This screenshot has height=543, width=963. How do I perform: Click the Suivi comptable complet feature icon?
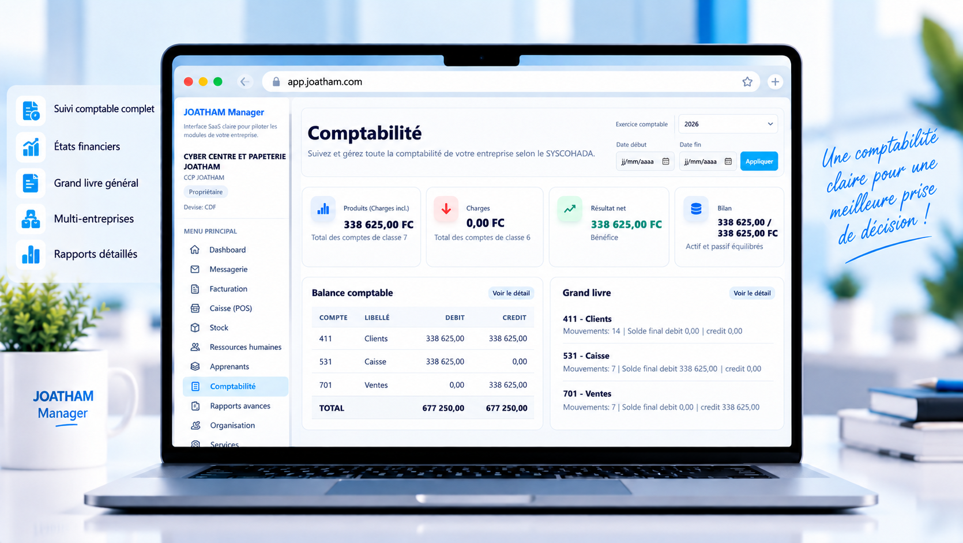31,110
